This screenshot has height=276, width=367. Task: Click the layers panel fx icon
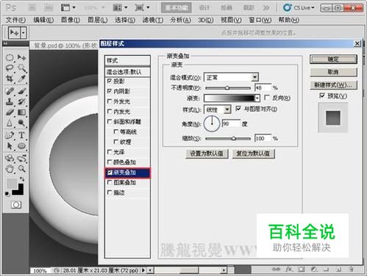289,269
